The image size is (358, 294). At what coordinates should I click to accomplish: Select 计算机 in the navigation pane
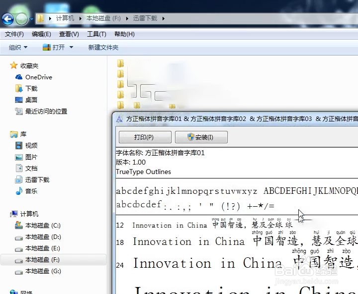click(29, 214)
